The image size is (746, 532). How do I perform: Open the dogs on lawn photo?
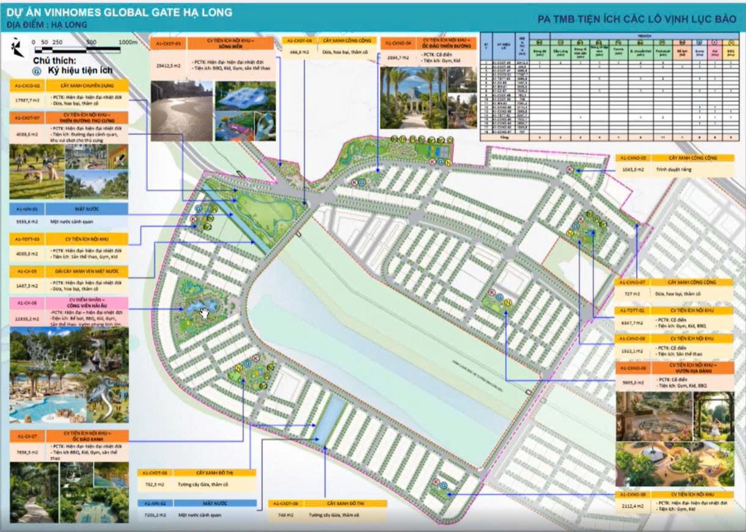tap(37, 171)
